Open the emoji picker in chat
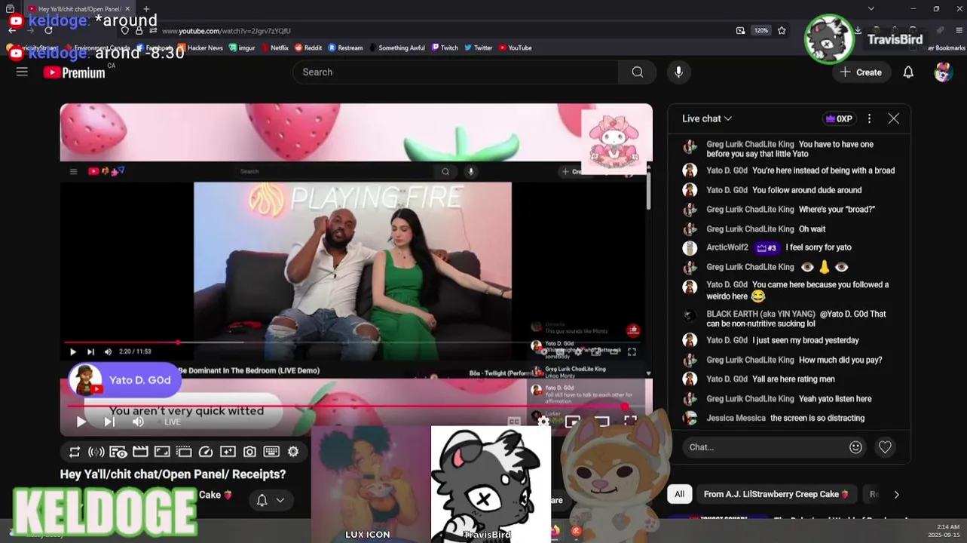Viewport: 967px width, 543px height. click(855, 447)
